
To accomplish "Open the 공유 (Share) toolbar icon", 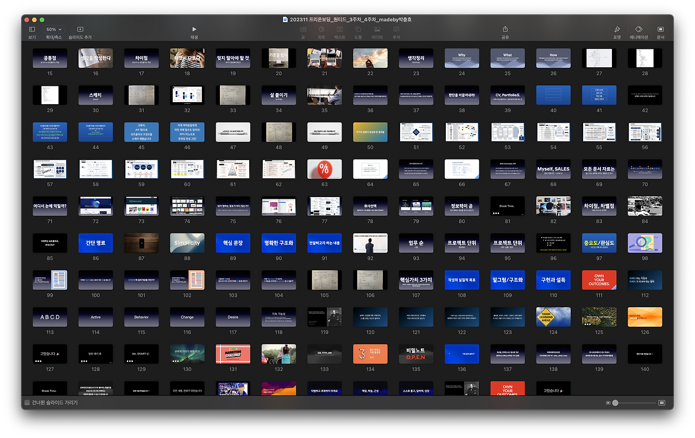I will tap(506, 29).
